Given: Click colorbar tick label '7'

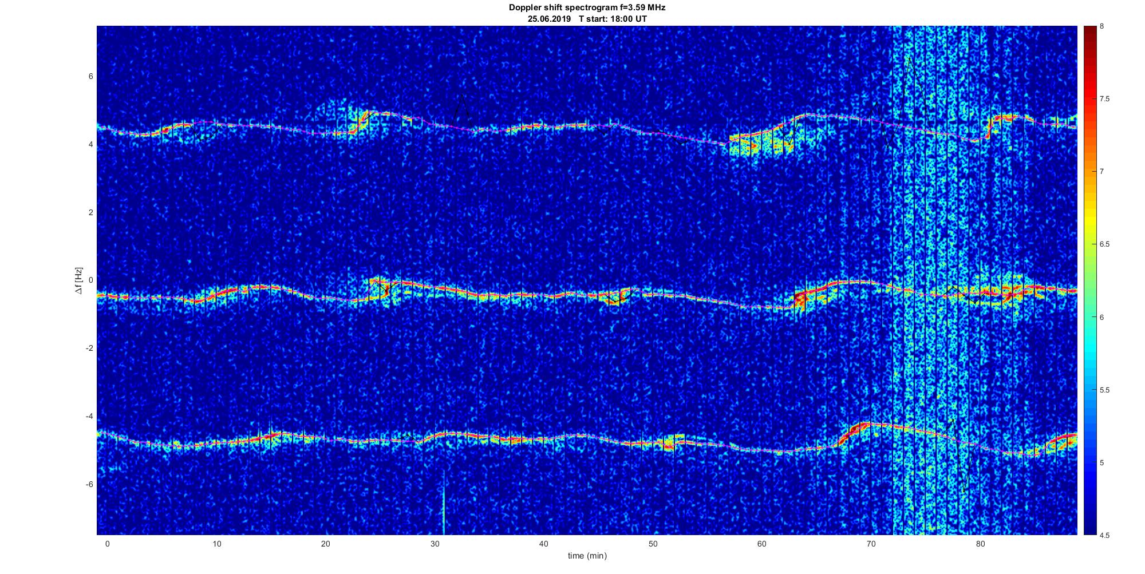Looking at the screenshot, I should (1102, 172).
